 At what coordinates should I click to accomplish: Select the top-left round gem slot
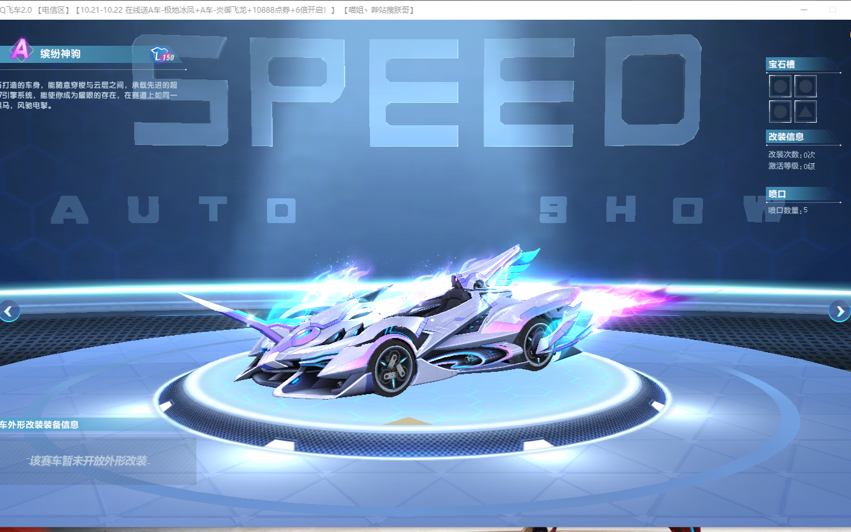[780, 86]
